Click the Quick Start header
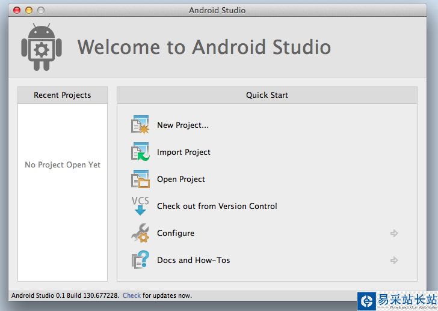 click(267, 95)
